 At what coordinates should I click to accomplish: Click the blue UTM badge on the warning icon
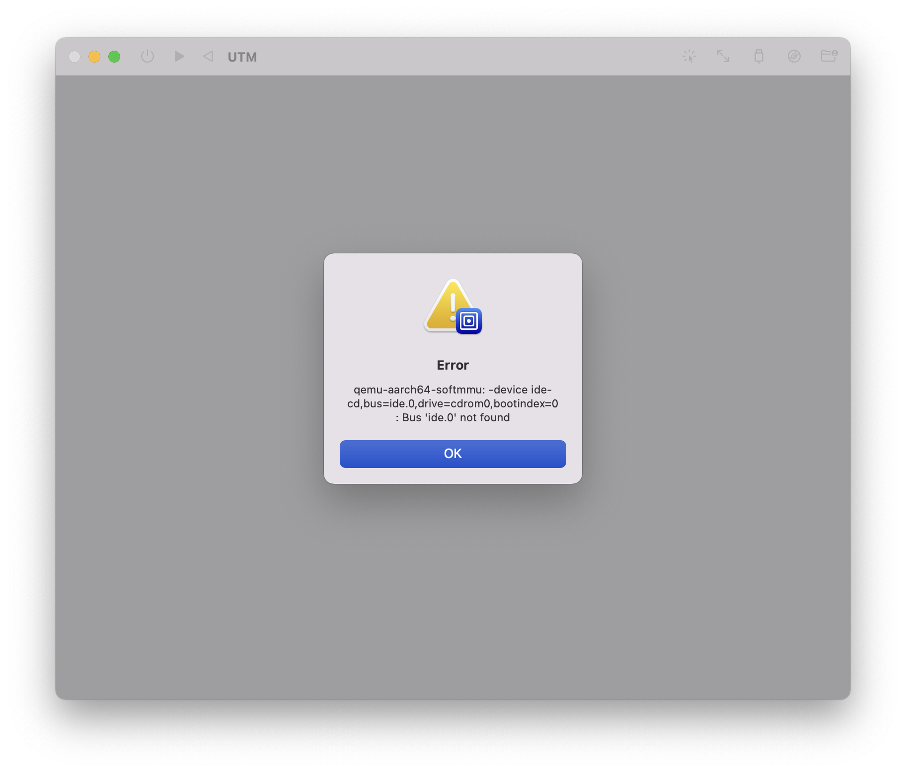pyautogui.click(x=469, y=321)
